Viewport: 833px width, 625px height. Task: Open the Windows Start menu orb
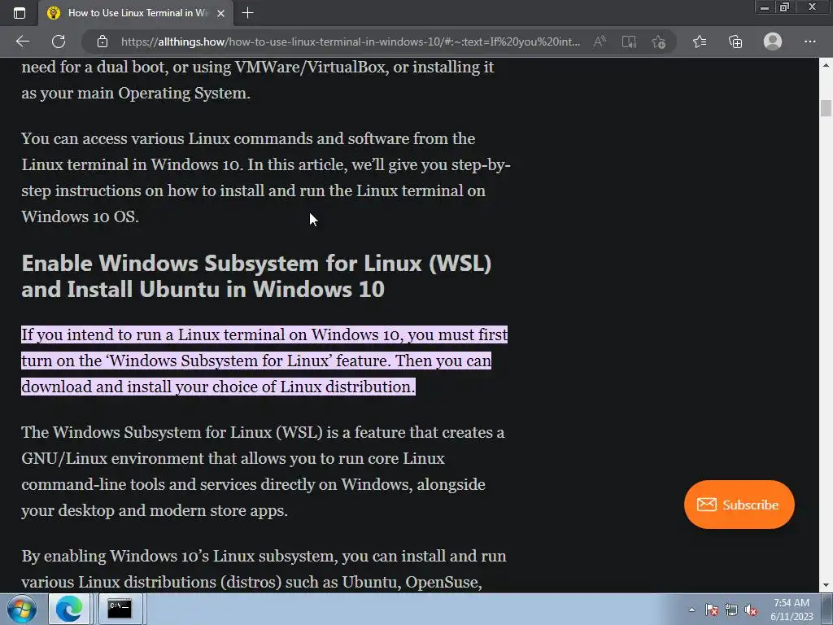point(22,609)
